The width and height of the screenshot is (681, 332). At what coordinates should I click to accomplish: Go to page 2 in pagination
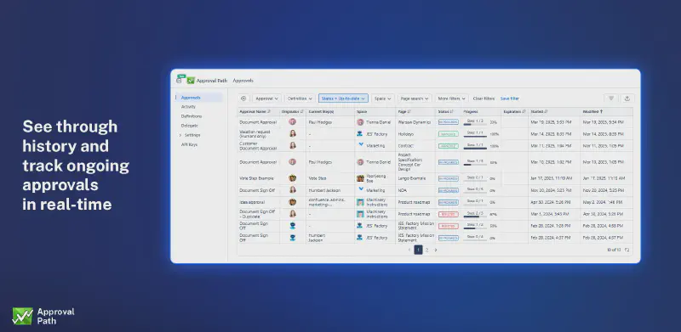click(x=427, y=250)
